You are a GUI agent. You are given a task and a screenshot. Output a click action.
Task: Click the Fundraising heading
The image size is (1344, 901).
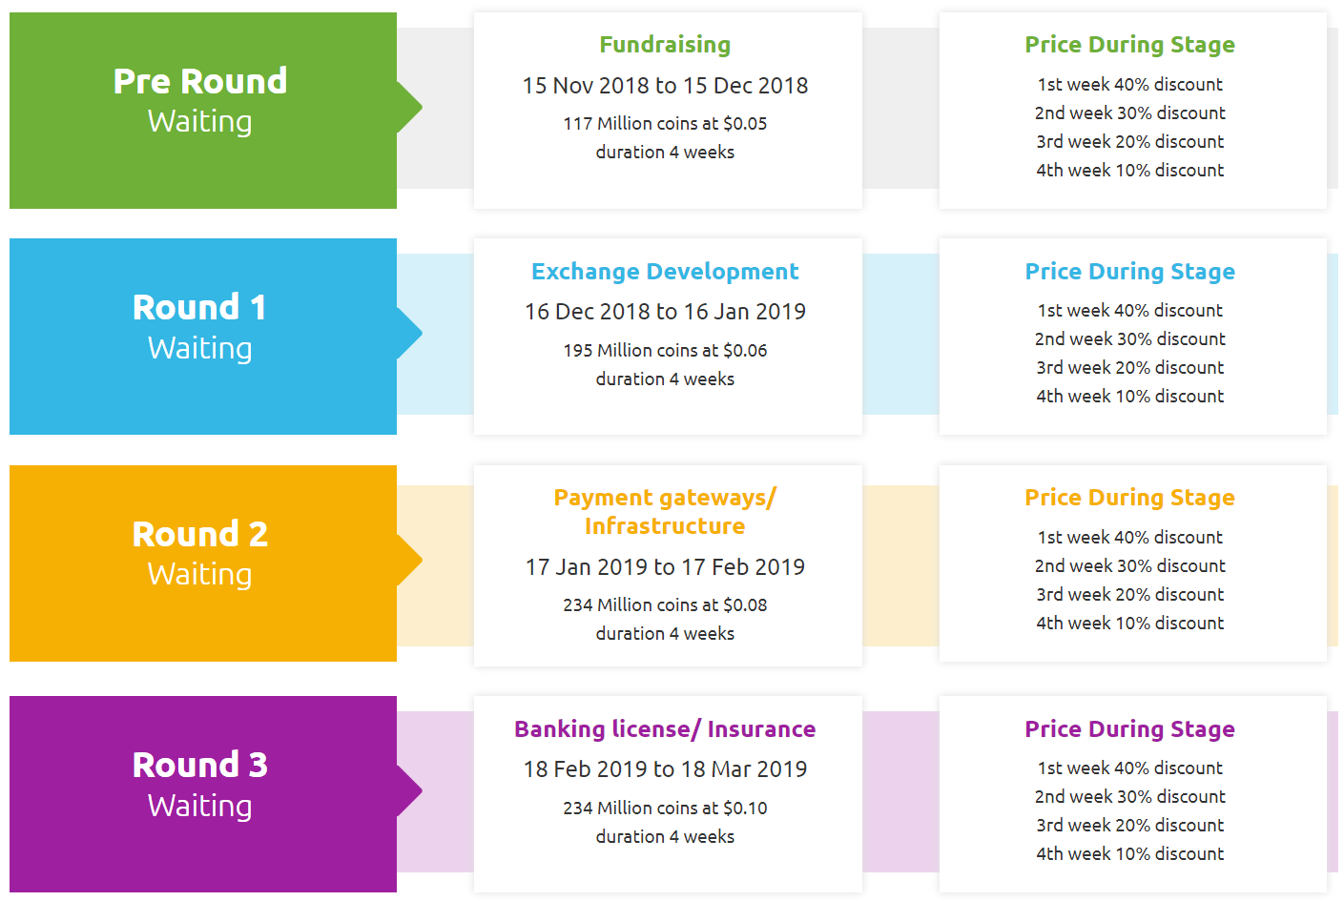(665, 45)
